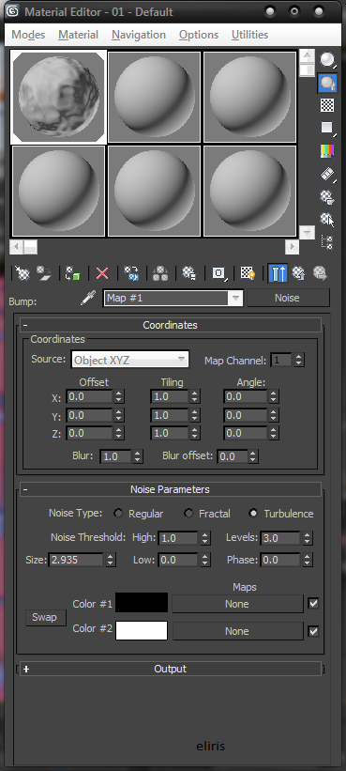Select the Fractal noise type
Viewport: 346px width, 771px height.
pos(188,514)
